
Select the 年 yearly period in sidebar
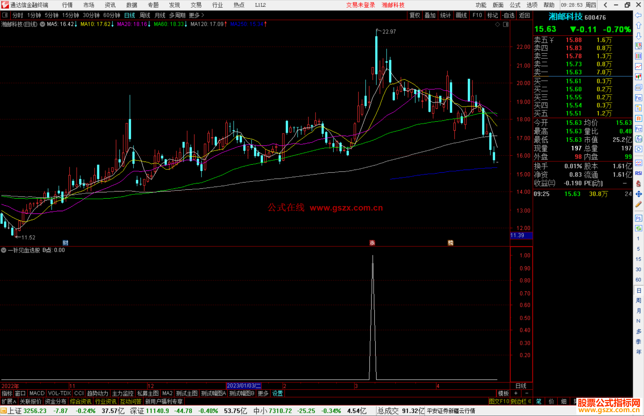pyautogui.click(x=638, y=352)
